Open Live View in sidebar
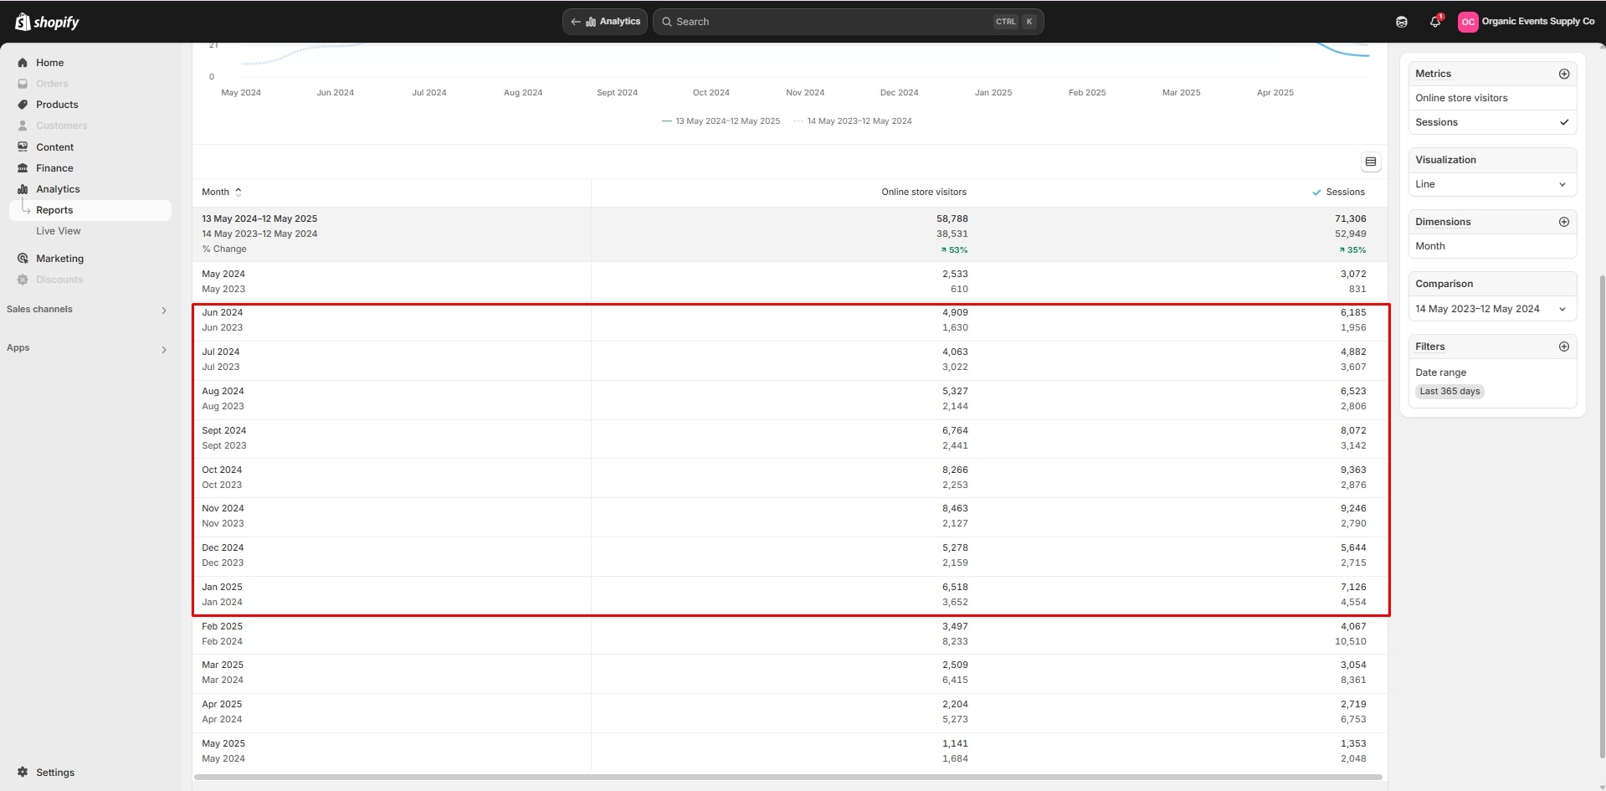 point(58,231)
